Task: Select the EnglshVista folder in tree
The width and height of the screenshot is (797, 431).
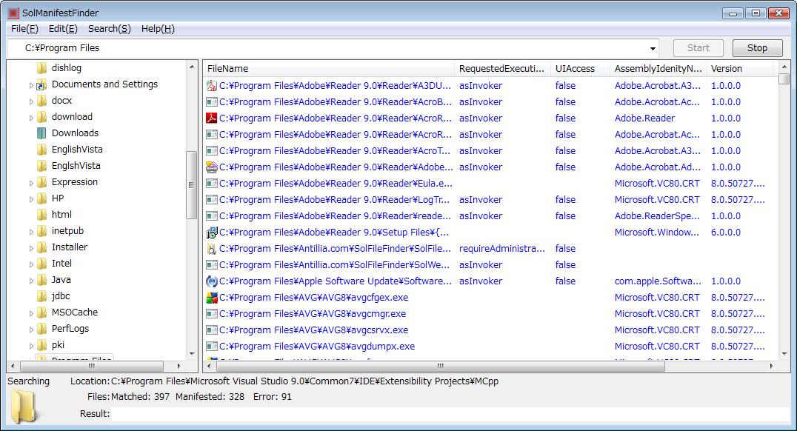Action: point(76,166)
